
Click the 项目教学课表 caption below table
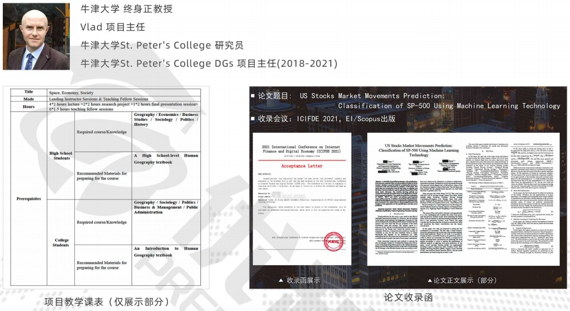point(106,302)
